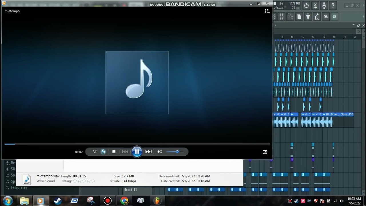Select the Track 11 label
Image resolution: width=366 pixels, height=206 pixels.
tap(131, 190)
